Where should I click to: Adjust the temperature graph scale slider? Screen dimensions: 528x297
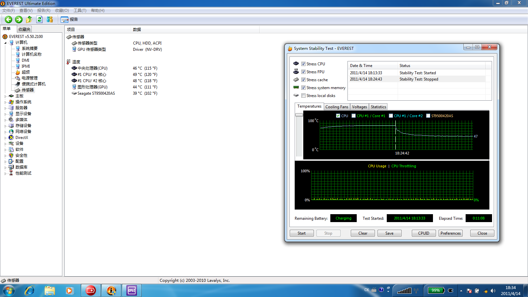(x=299, y=115)
